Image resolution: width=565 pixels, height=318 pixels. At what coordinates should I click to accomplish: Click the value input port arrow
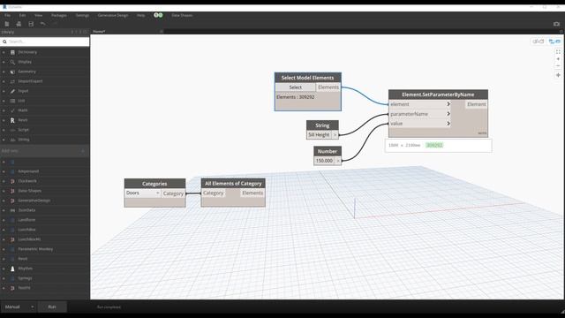point(448,124)
